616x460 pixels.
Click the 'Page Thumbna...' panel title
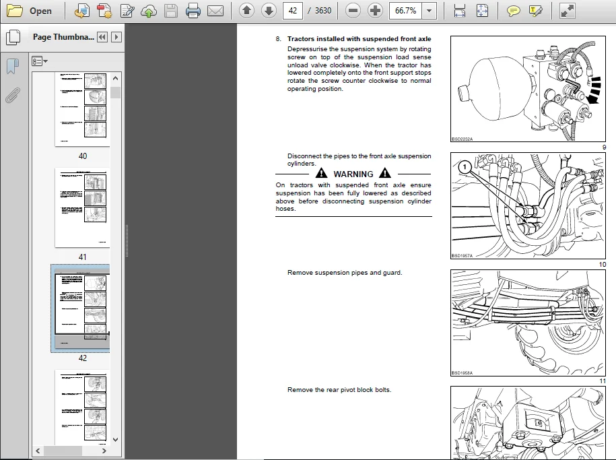point(63,37)
